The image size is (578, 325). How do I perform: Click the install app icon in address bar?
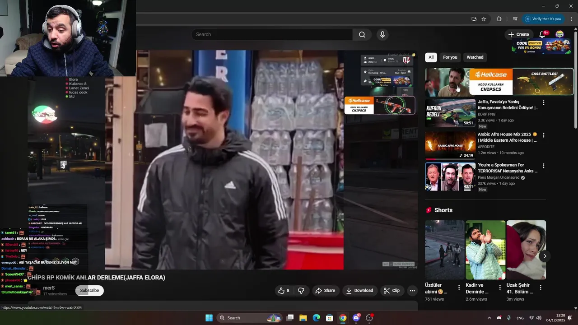[474, 19]
